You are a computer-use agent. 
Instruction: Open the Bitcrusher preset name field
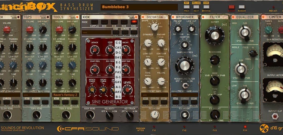click(x=185, y=95)
